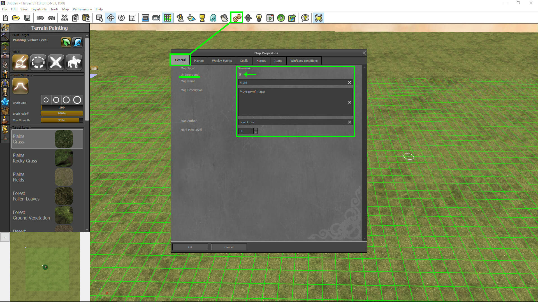This screenshot has width=538, height=302.
Task: Select the dashed ellipse selection tool
Action: point(38,62)
